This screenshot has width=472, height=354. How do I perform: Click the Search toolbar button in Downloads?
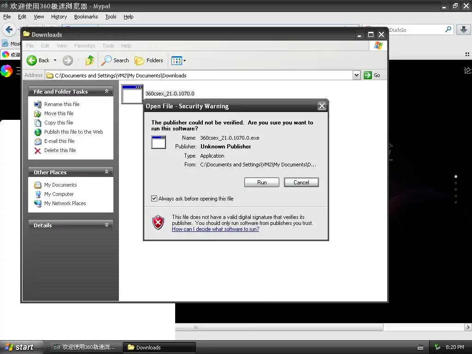(115, 60)
